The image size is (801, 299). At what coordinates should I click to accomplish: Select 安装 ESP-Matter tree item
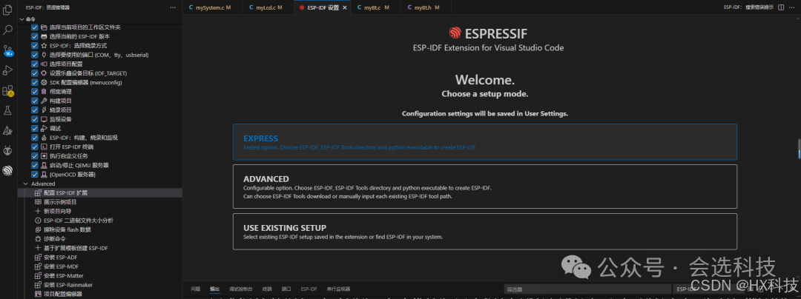(x=99, y=275)
